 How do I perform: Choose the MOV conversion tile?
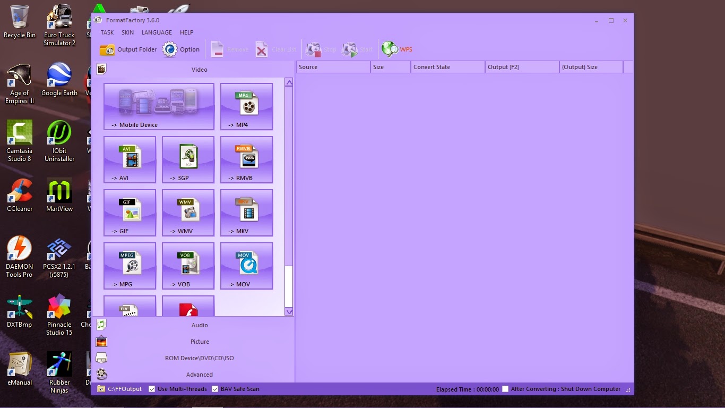tap(247, 266)
